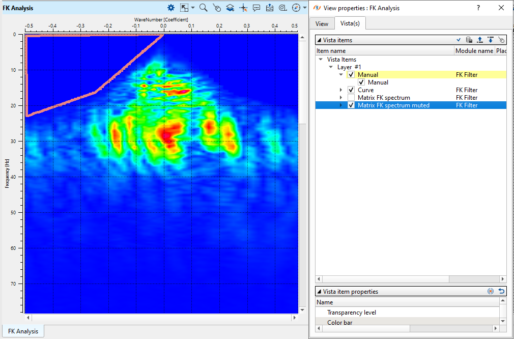
Task: Open the compass navigation dropdown arrow
Action: [304, 8]
